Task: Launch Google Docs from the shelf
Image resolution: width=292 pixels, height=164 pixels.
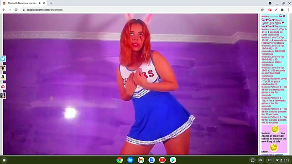Action: point(151,160)
